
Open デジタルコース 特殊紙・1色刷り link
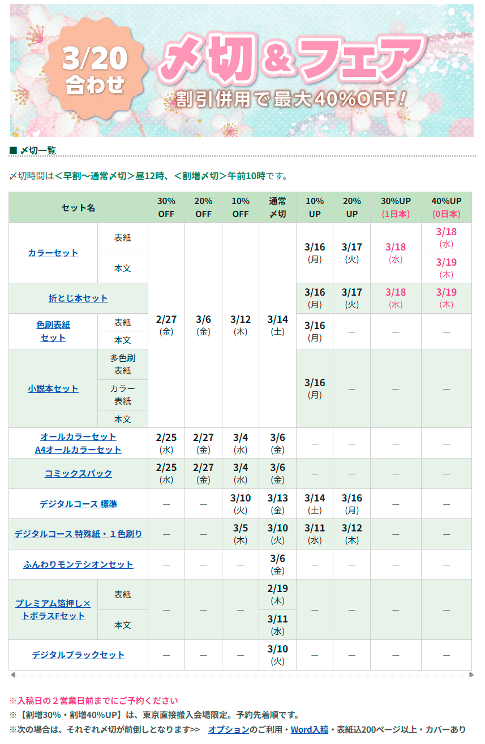[78, 534]
